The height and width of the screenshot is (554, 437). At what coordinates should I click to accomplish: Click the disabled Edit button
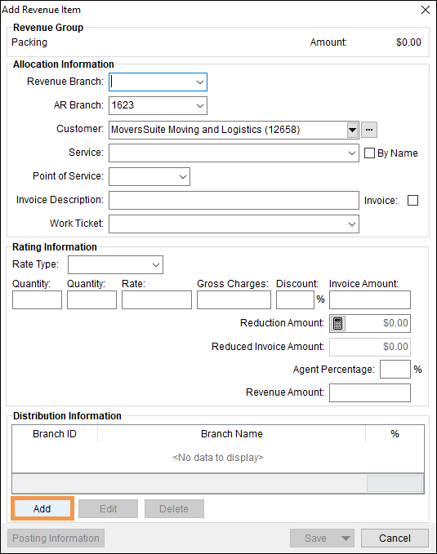point(109,509)
